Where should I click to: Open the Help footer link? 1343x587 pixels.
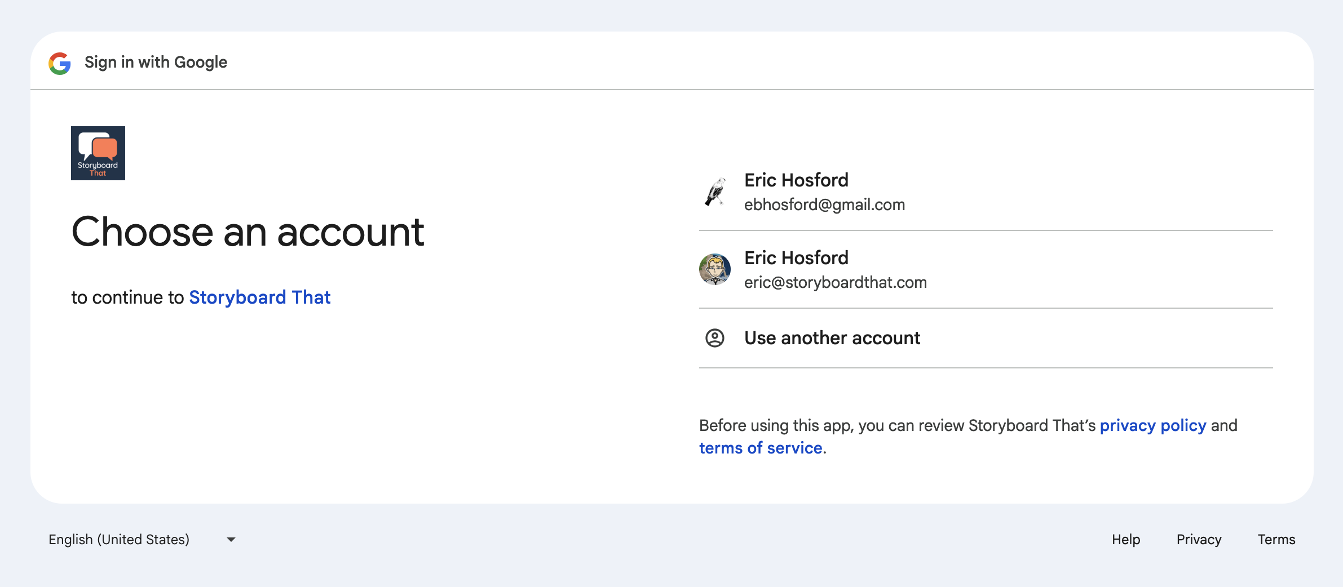(1126, 540)
